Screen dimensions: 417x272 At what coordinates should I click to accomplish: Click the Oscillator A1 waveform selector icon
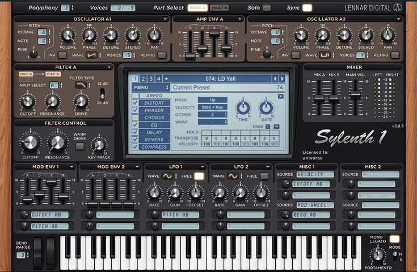click(91, 55)
